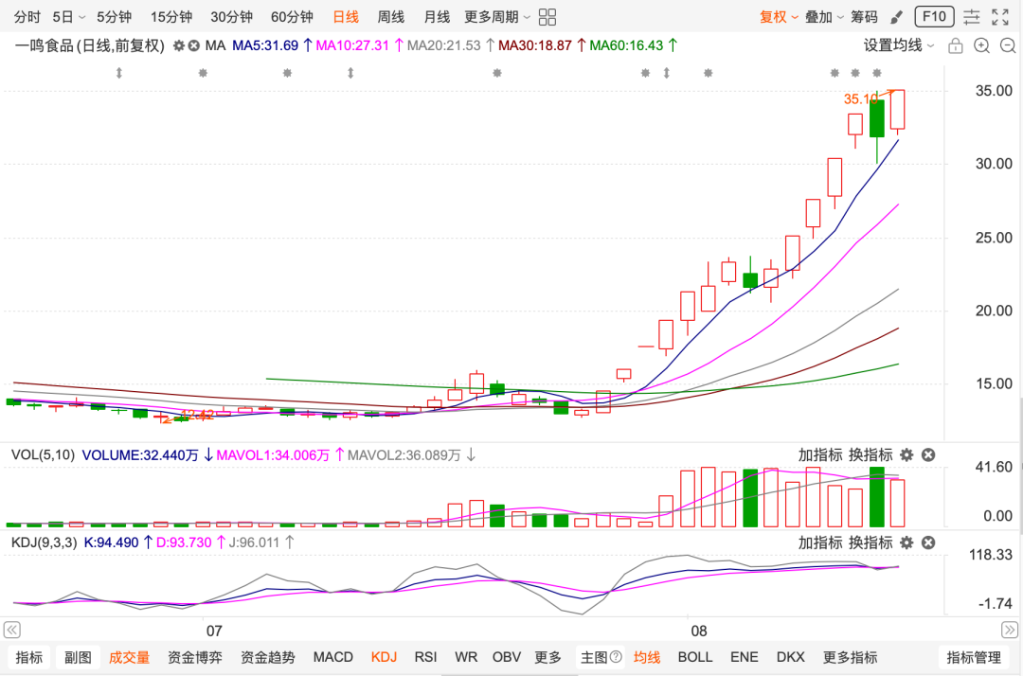Open chart settings sliders icon
The width and height of the screenshot is (1023, 676).
coord(972,17)
